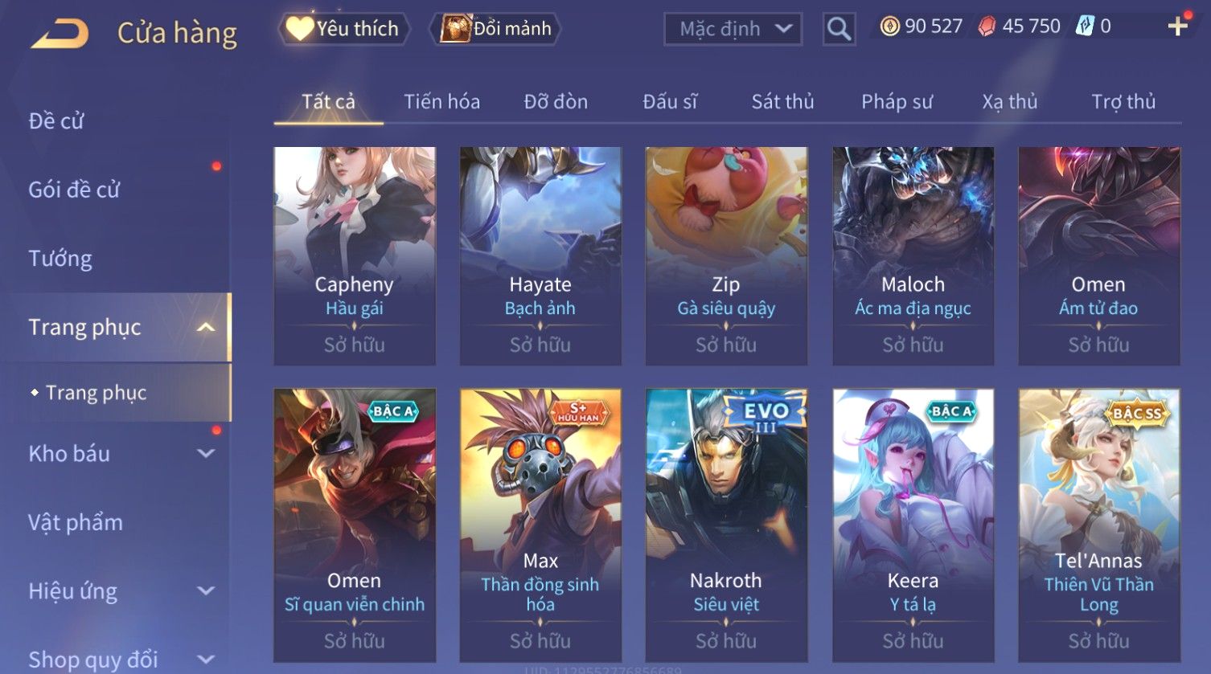
Task: Expand the Kho báu sidebar section
Action: tap(206, 453)
